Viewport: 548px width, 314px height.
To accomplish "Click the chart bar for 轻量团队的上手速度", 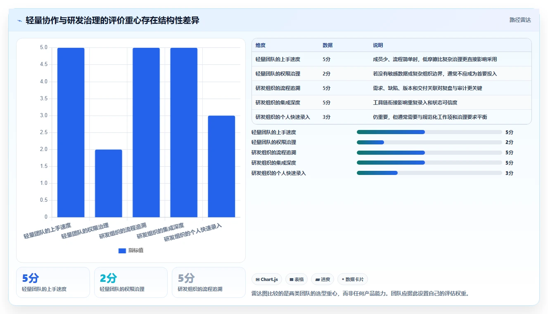I will [x=71, y=132].
